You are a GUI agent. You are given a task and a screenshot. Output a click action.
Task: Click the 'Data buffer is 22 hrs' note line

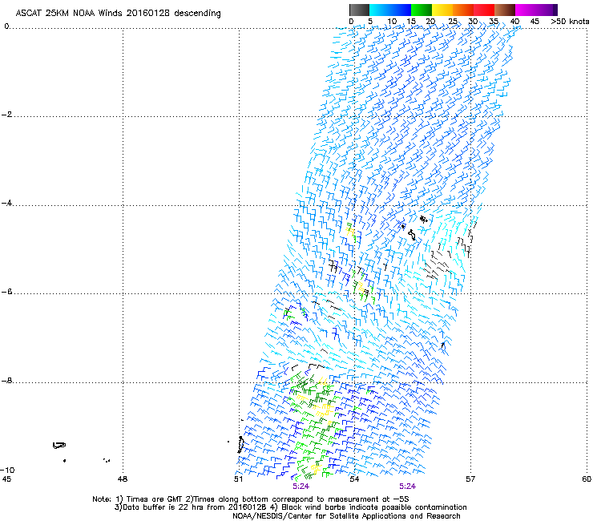[x=290, y=507]
